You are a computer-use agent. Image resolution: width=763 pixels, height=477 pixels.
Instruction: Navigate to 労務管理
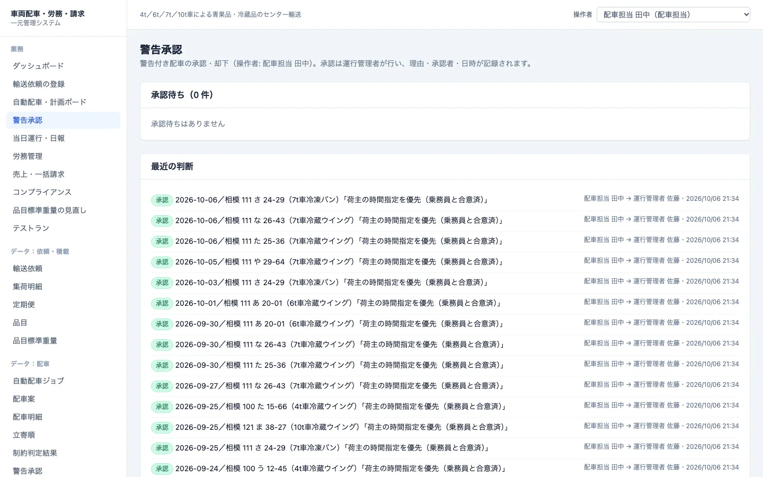coord(63,156)
